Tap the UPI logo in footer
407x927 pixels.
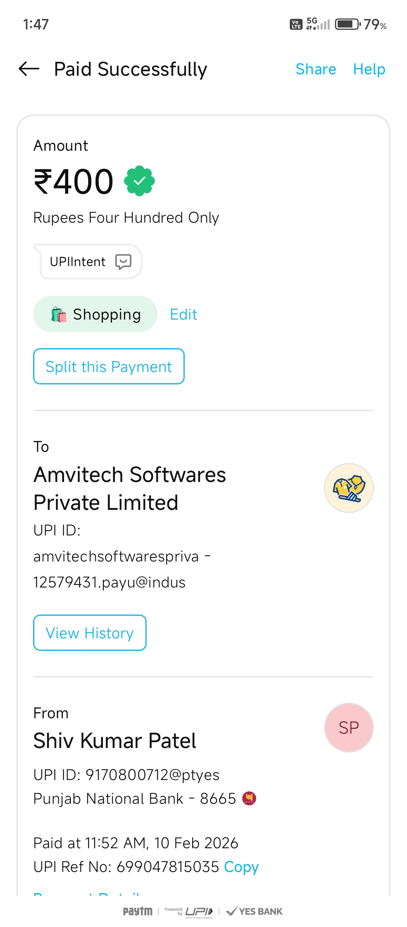click(199, 912)
